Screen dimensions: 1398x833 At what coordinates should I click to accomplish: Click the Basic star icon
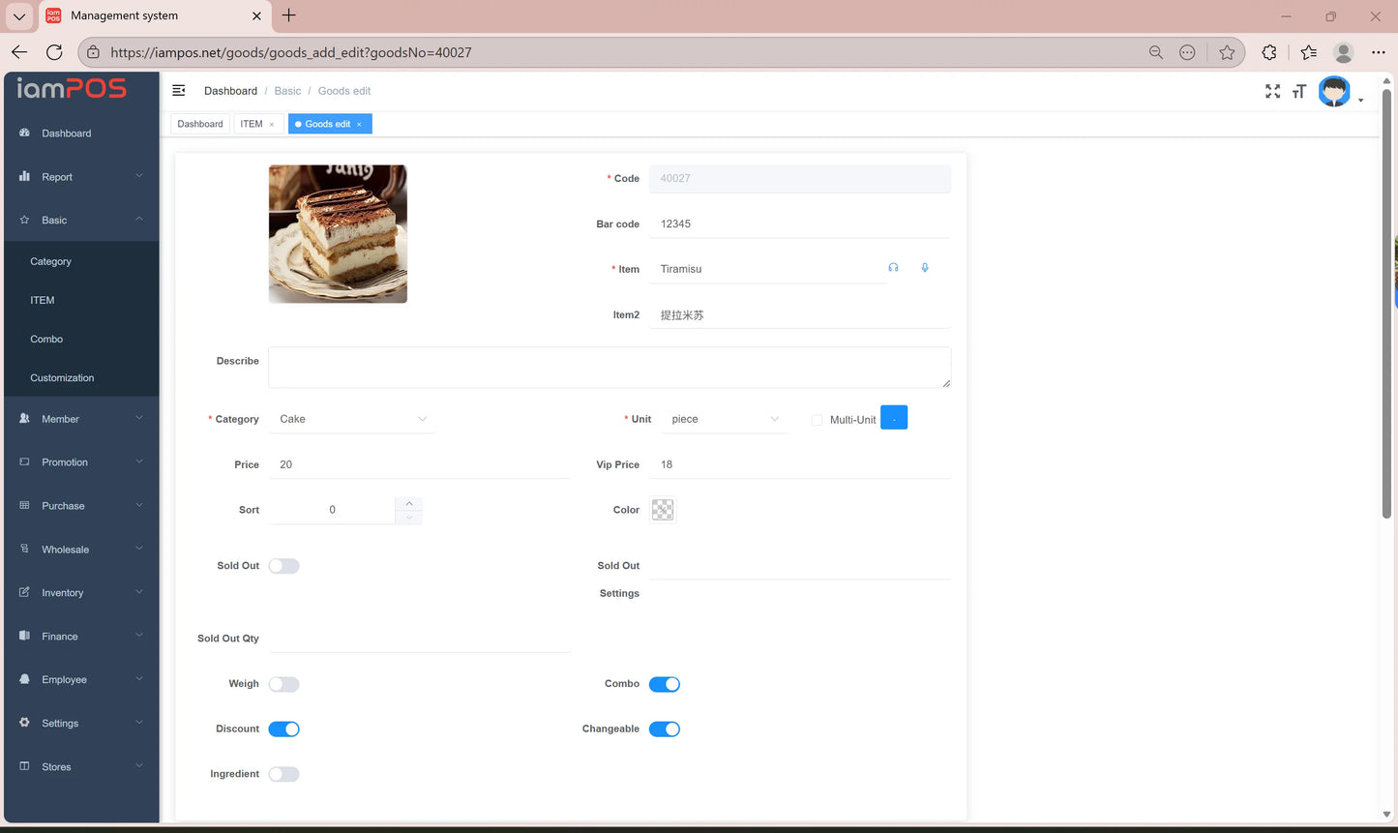[24, 220]
